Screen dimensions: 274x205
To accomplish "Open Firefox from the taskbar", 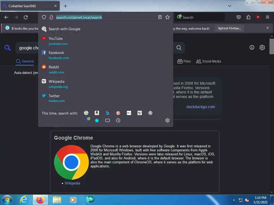I will coord(40,200).
